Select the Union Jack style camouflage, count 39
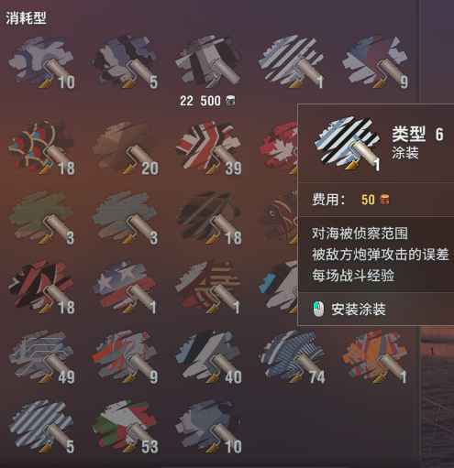 (208, 148)
